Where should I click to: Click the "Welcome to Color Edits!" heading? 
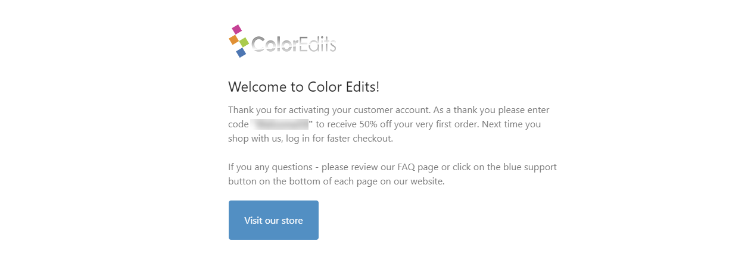coord(304,87)
